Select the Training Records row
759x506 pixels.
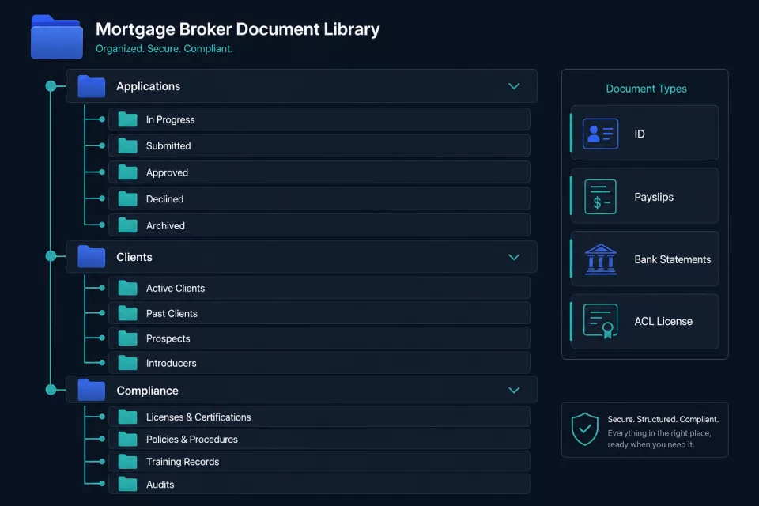tap(319, 461)
